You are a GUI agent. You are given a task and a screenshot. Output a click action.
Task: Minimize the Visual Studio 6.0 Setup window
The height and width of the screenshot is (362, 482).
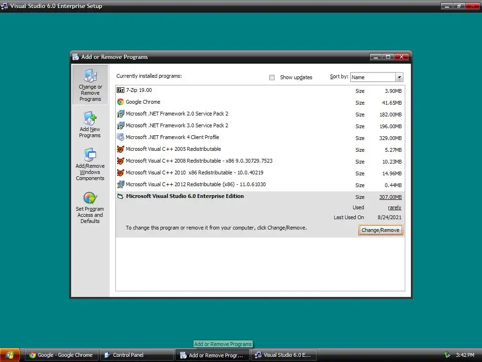click(447, 6)
